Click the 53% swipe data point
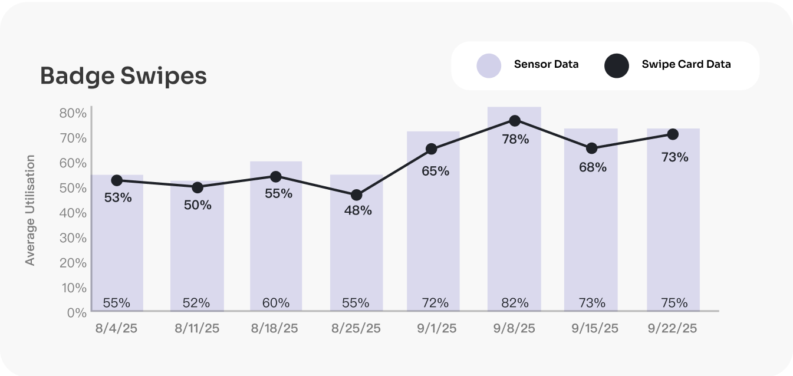 tap(117, 180)
